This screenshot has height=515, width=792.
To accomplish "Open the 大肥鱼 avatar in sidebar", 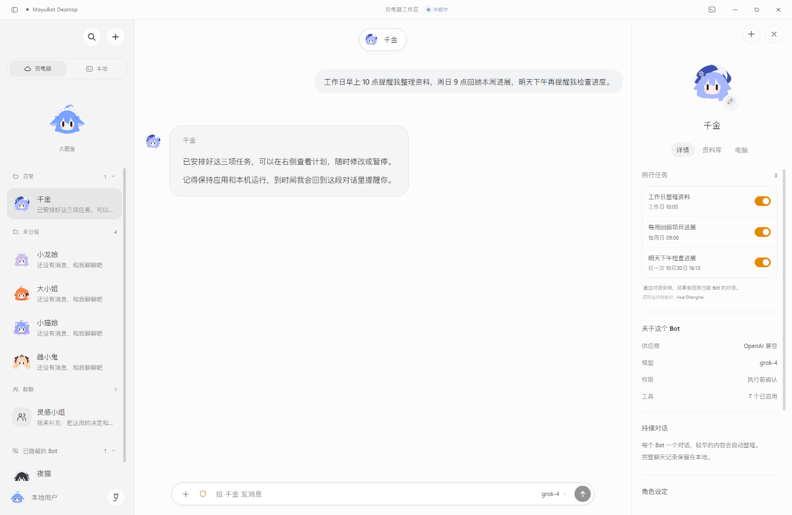I will coord(67,120).
